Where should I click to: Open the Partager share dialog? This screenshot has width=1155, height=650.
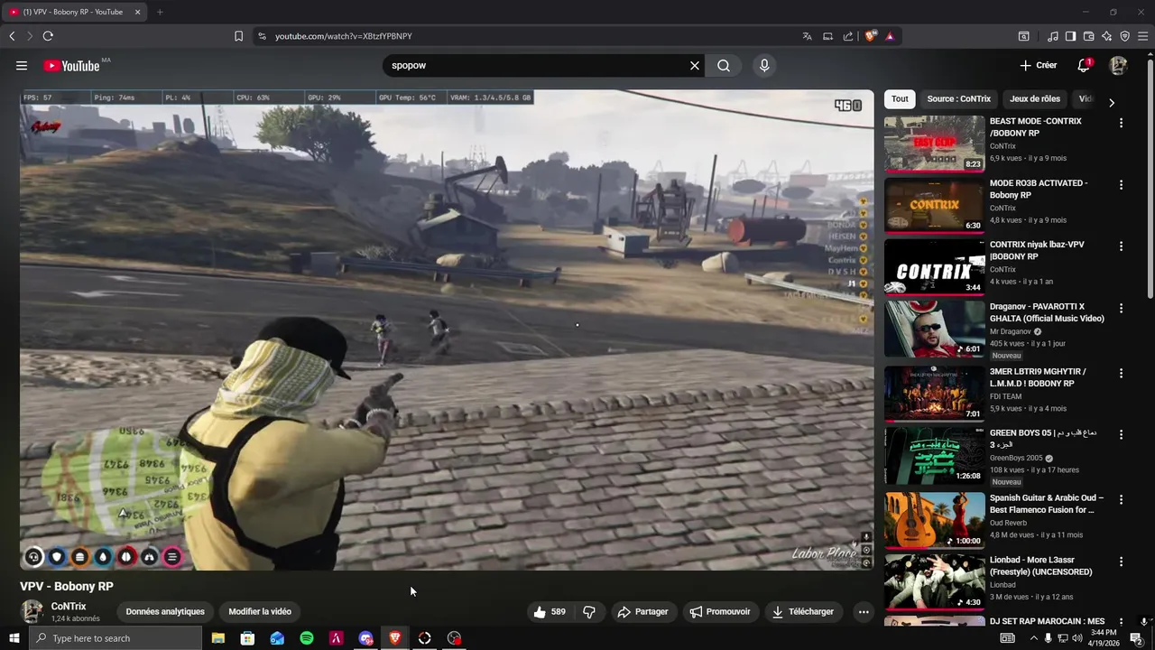[642, 611]
